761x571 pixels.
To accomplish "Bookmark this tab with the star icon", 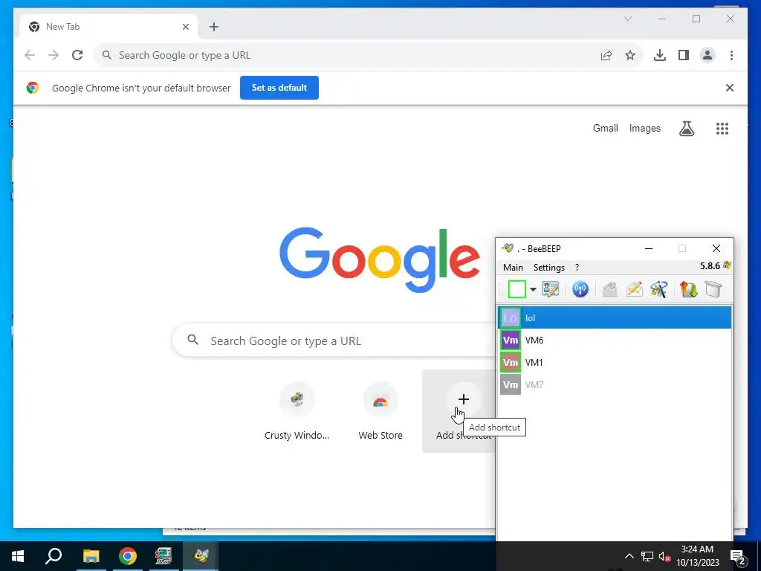I will [630, 55].
